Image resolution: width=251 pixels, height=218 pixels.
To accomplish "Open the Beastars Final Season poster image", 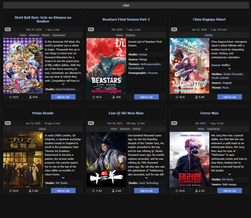I will tap(106, 66).
